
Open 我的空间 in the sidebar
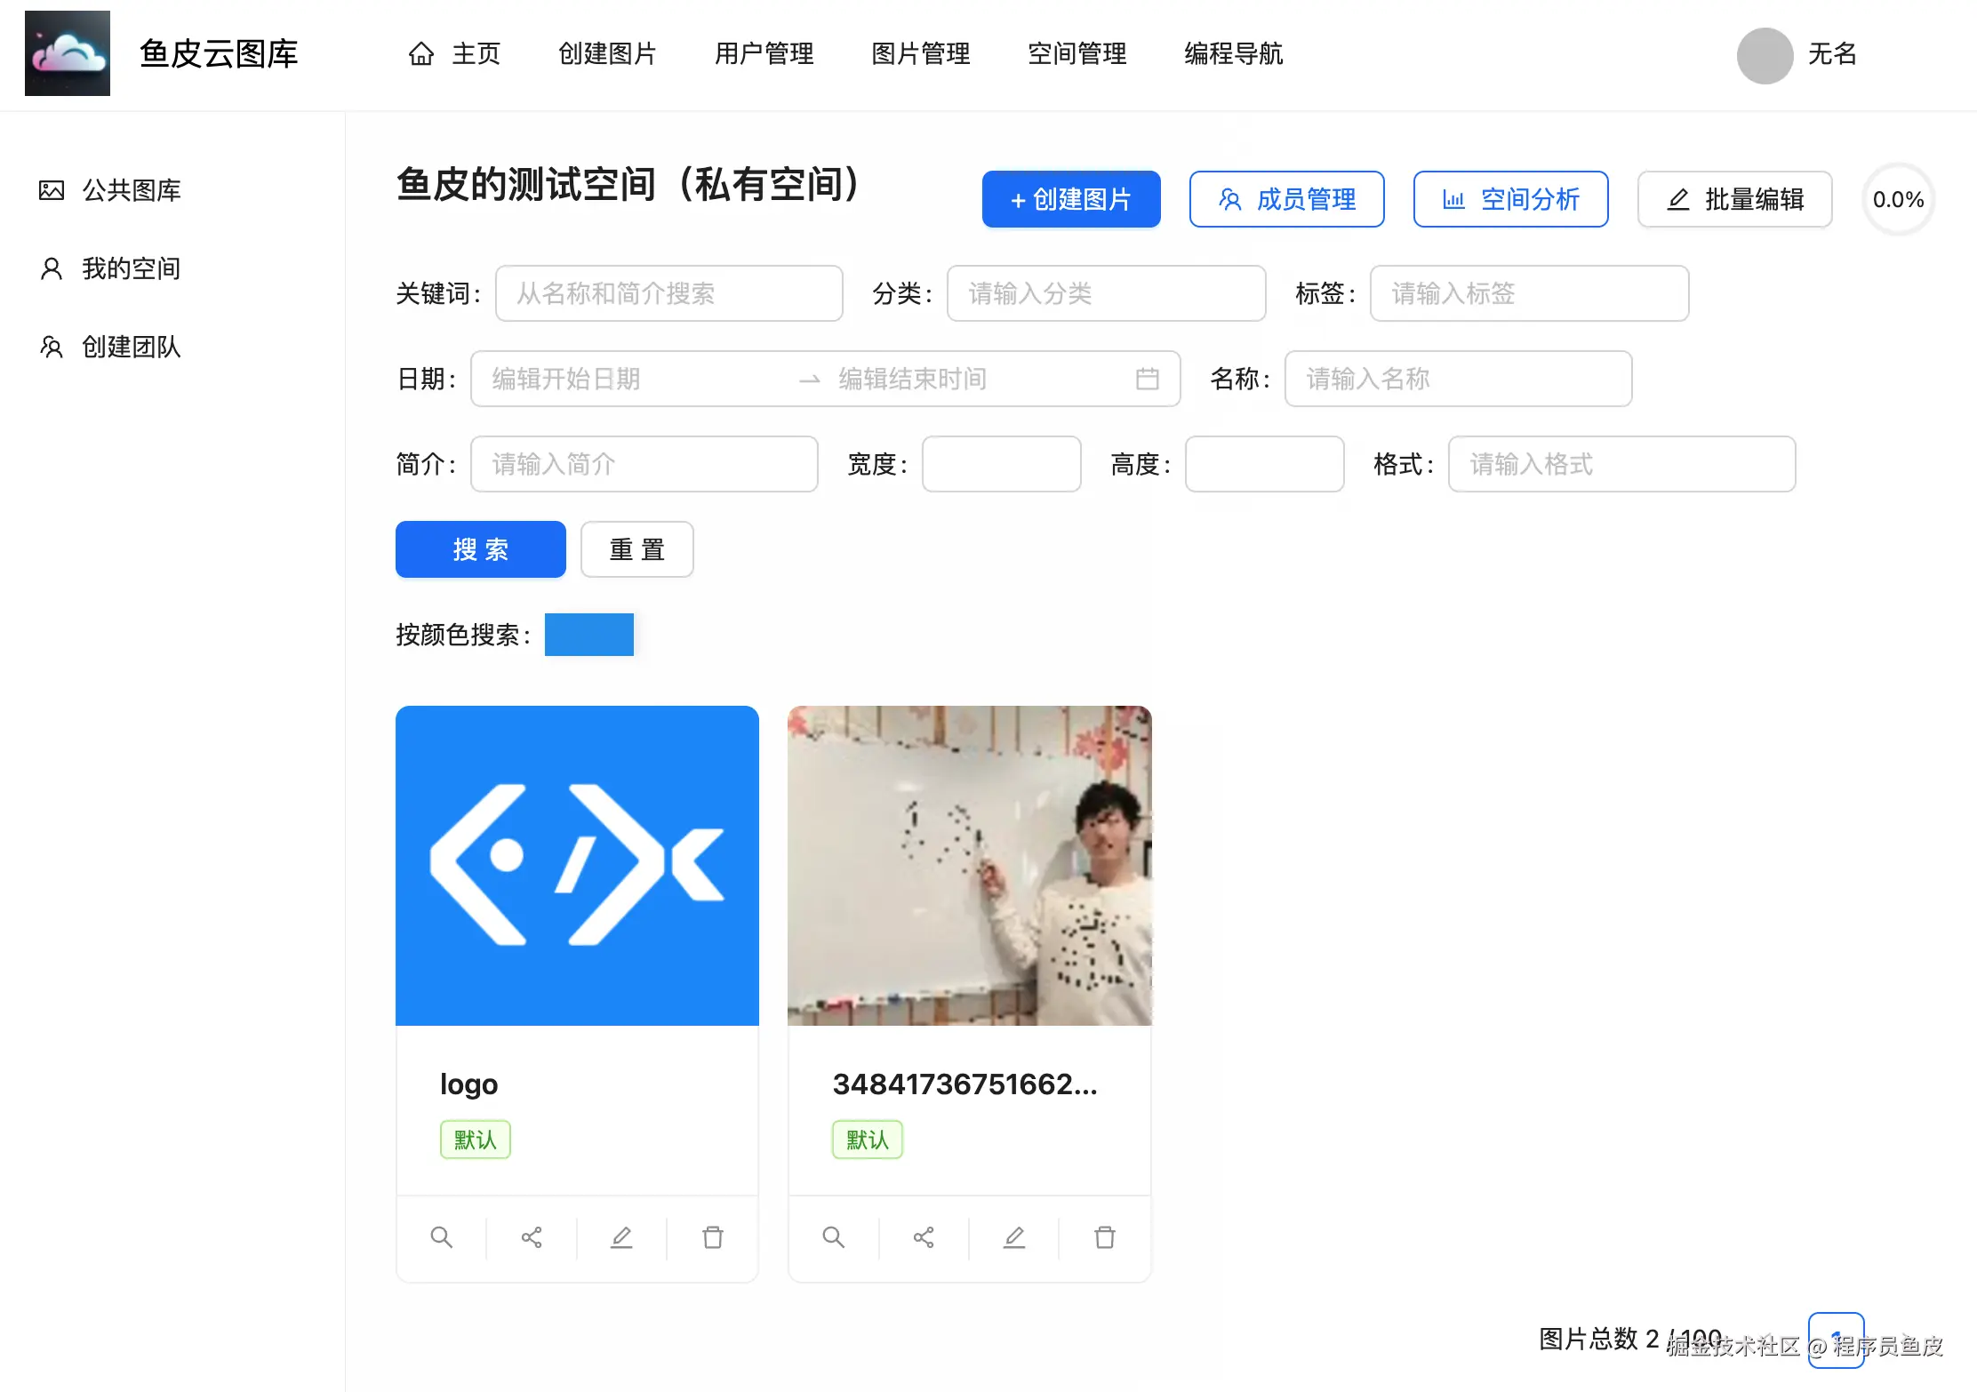click(x=131, y=268)
